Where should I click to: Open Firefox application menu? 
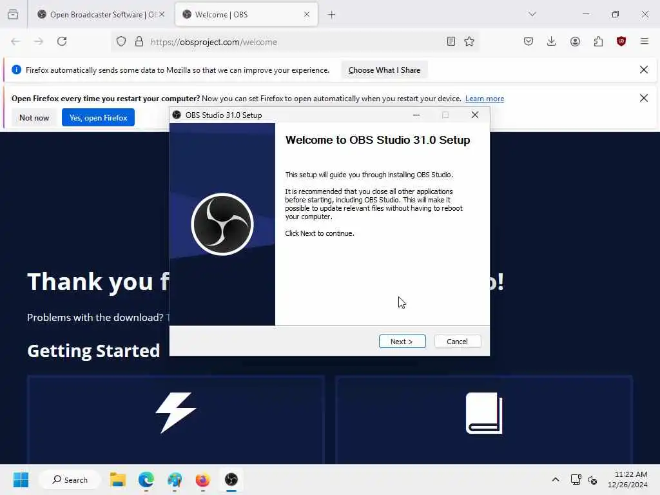645,41
